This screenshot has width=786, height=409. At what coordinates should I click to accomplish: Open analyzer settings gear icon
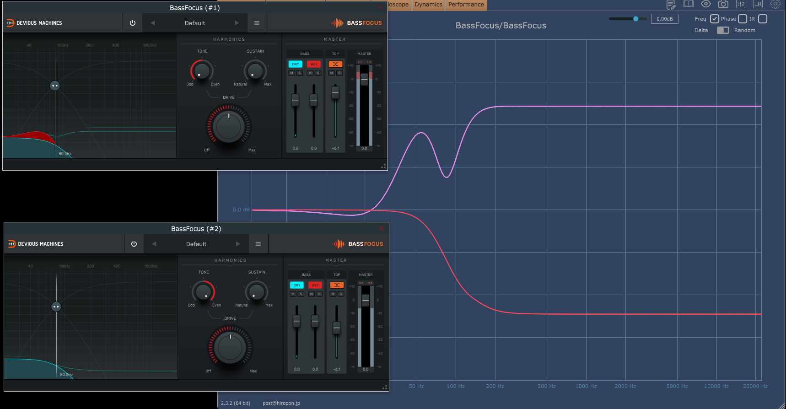(775, 4)
